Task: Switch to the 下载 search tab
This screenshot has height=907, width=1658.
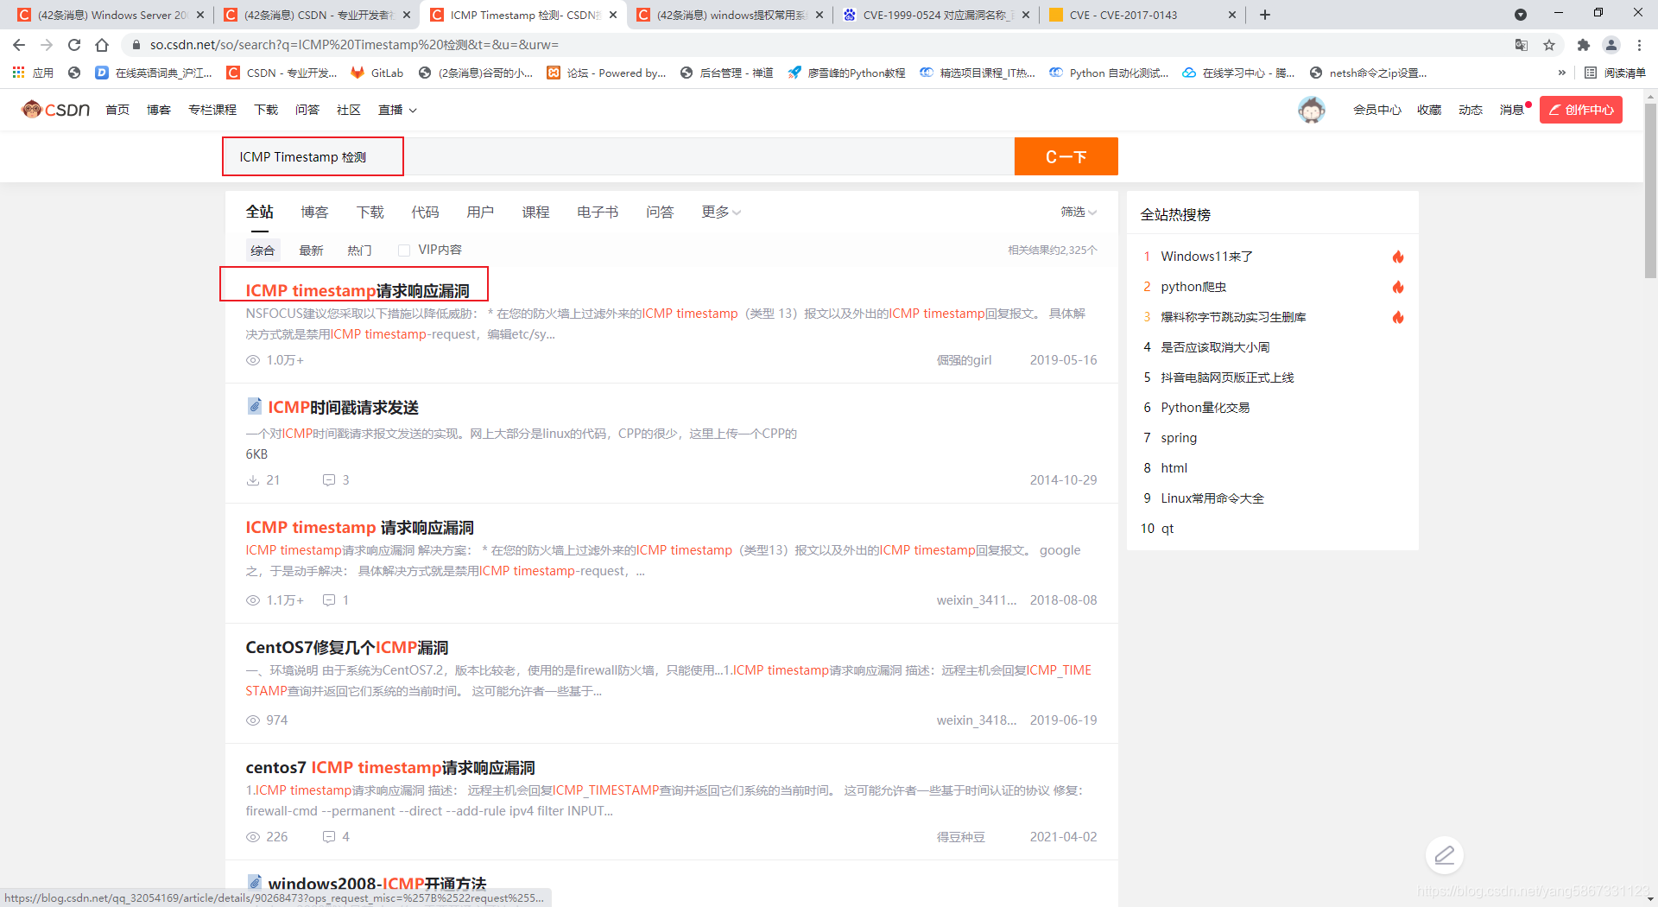Action: 370,212
